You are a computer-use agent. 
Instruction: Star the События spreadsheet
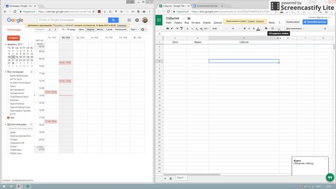point(184,18)
